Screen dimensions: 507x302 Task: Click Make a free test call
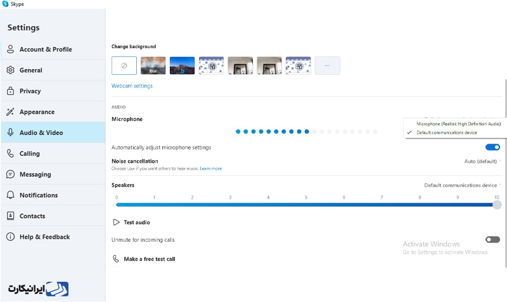[x=149, y=259]
